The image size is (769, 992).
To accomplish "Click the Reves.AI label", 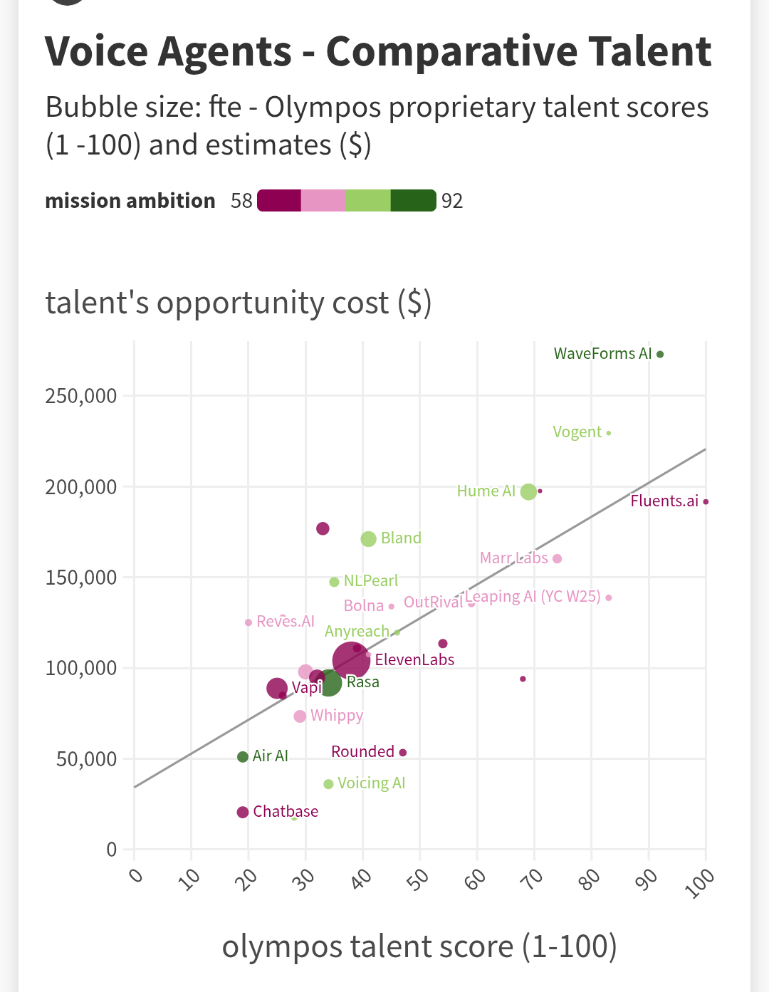I will pyautogui.click(x=285, y=621).
